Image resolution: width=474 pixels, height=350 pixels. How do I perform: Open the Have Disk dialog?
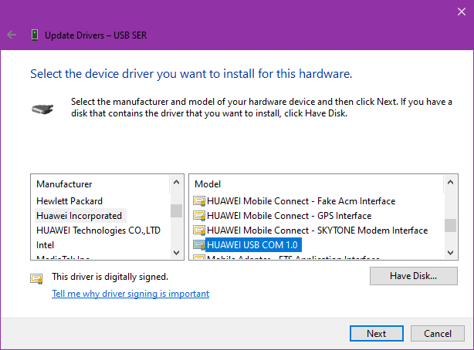(414, 276)
